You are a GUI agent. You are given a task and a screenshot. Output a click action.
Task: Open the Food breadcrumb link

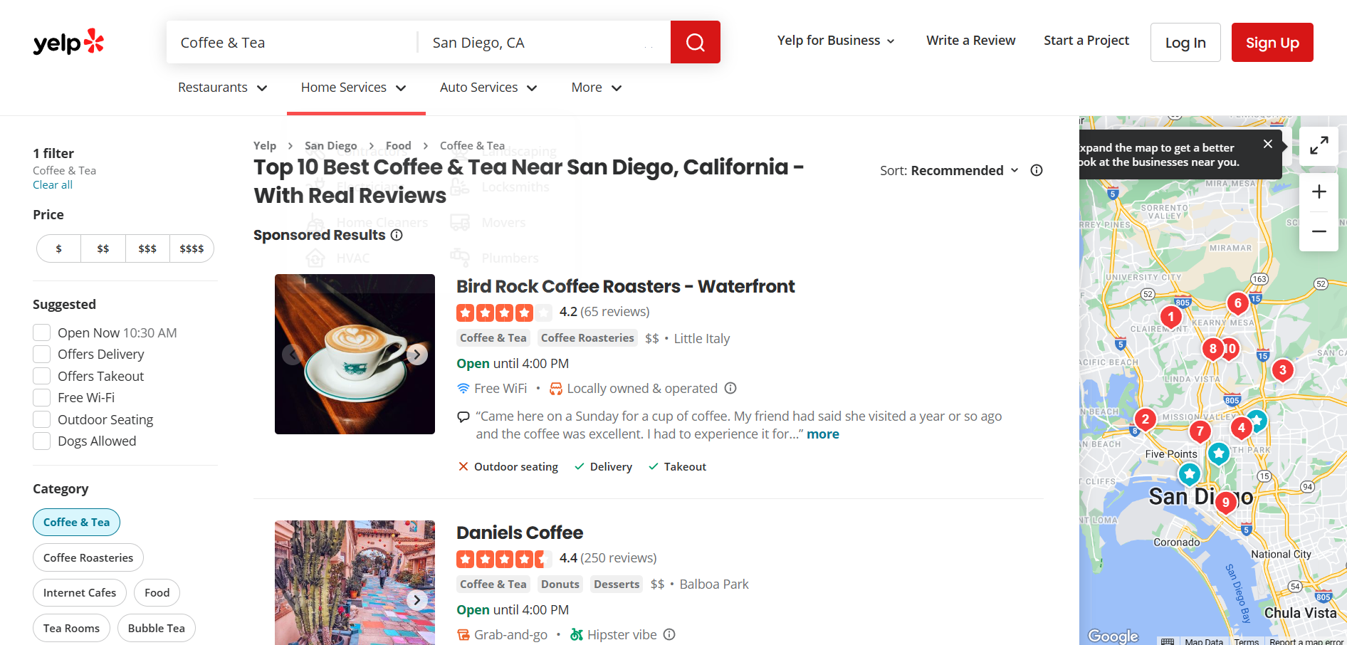(398, 145)
